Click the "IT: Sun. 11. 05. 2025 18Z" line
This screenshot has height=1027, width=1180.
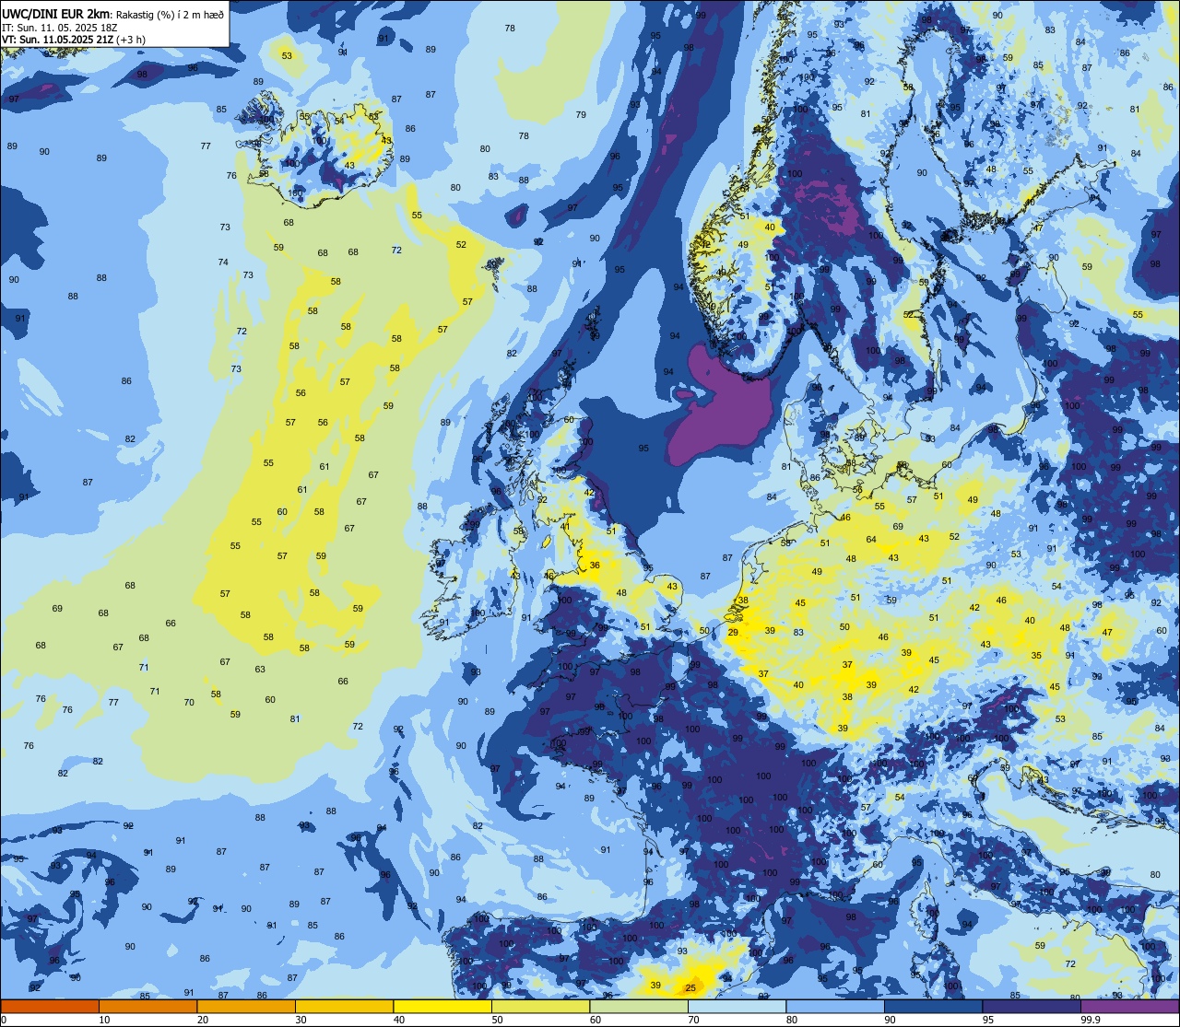pos(59,27)
